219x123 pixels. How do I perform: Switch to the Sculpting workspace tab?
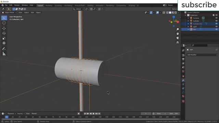point(58,5)
